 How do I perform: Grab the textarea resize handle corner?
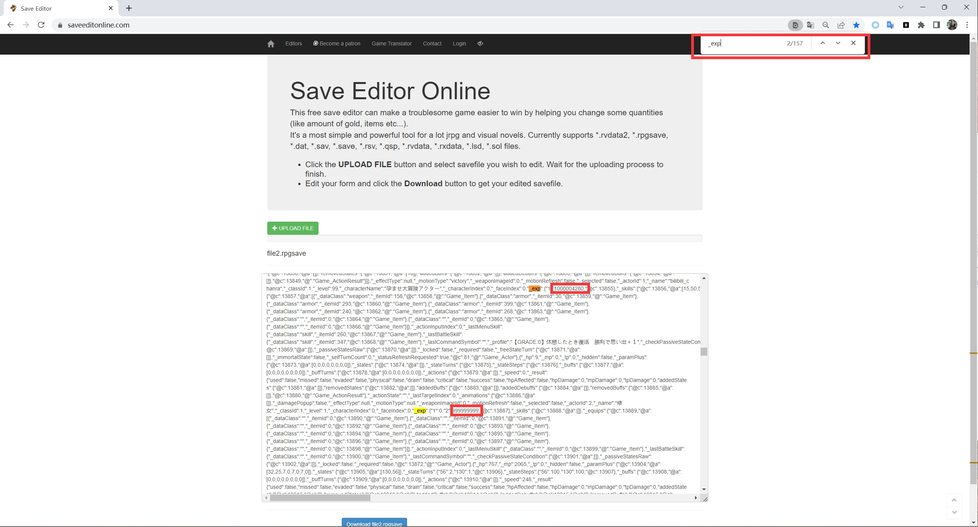[705, 499]
